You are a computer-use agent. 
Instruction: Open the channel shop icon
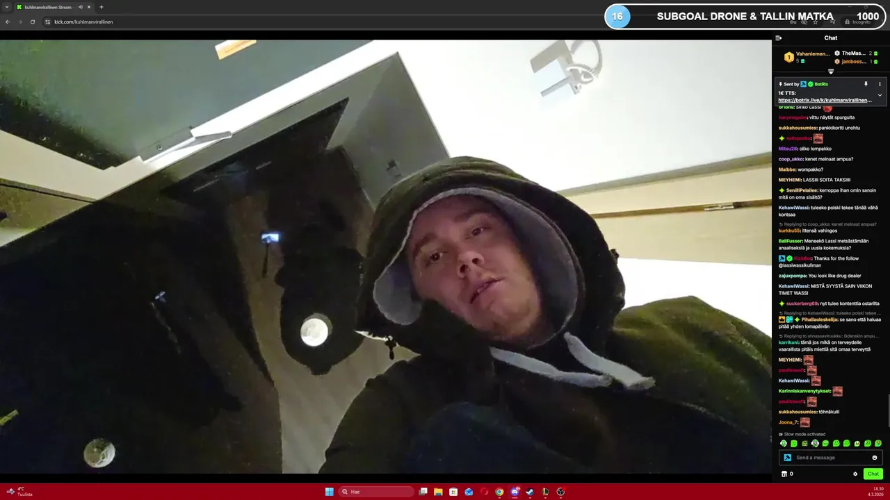point(784,474)
